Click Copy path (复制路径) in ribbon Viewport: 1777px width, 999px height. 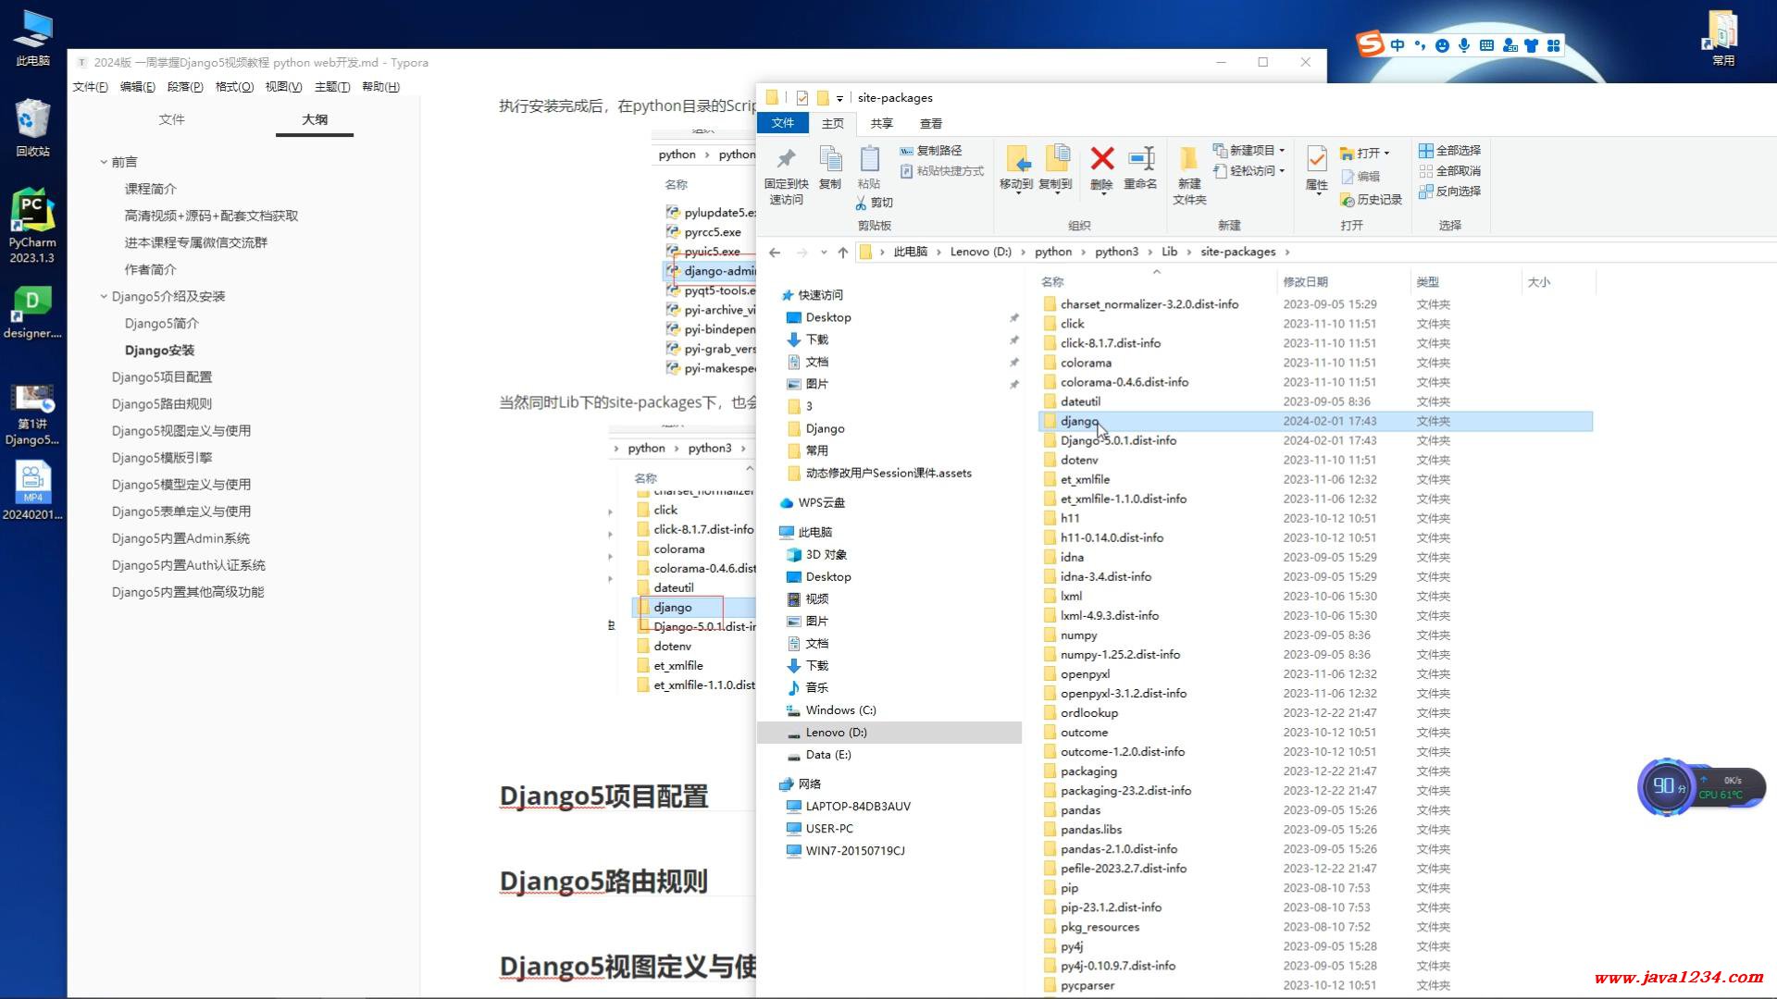(x=931, y=151)
